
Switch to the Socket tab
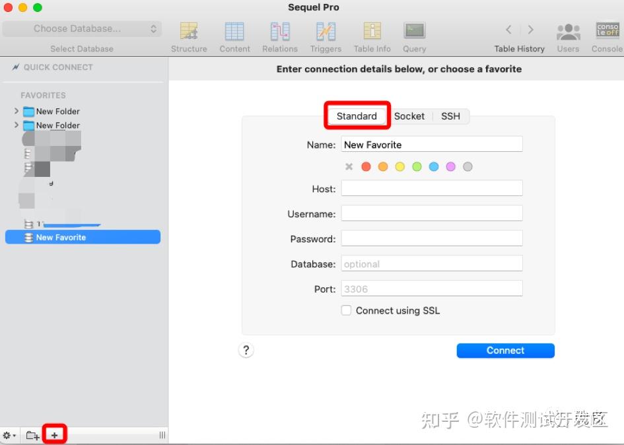409,116
